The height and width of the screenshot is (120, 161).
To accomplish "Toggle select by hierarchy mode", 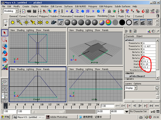I will (45, 11).
